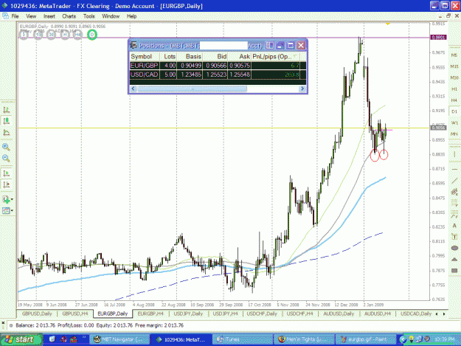
Task: Zoom in on the chart
Action: pos(6,147)
